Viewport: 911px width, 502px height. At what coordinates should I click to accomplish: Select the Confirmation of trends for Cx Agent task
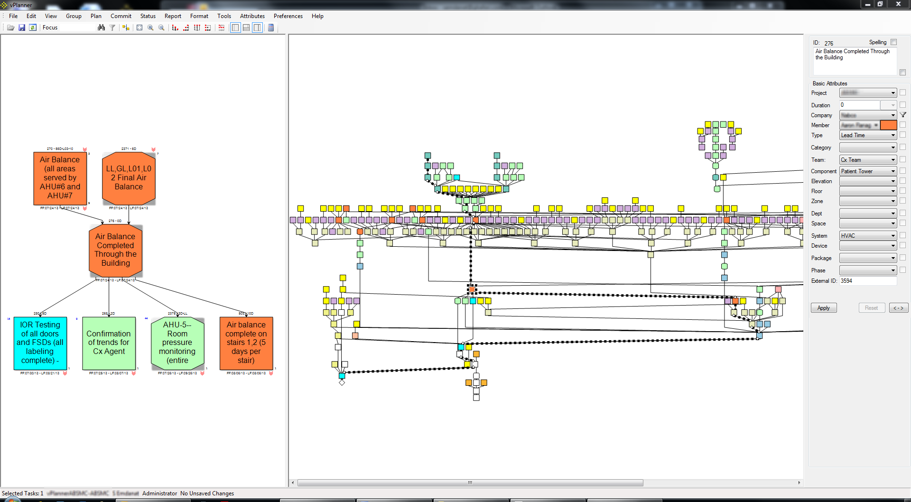pyautogui.click(x=109, y=343)
